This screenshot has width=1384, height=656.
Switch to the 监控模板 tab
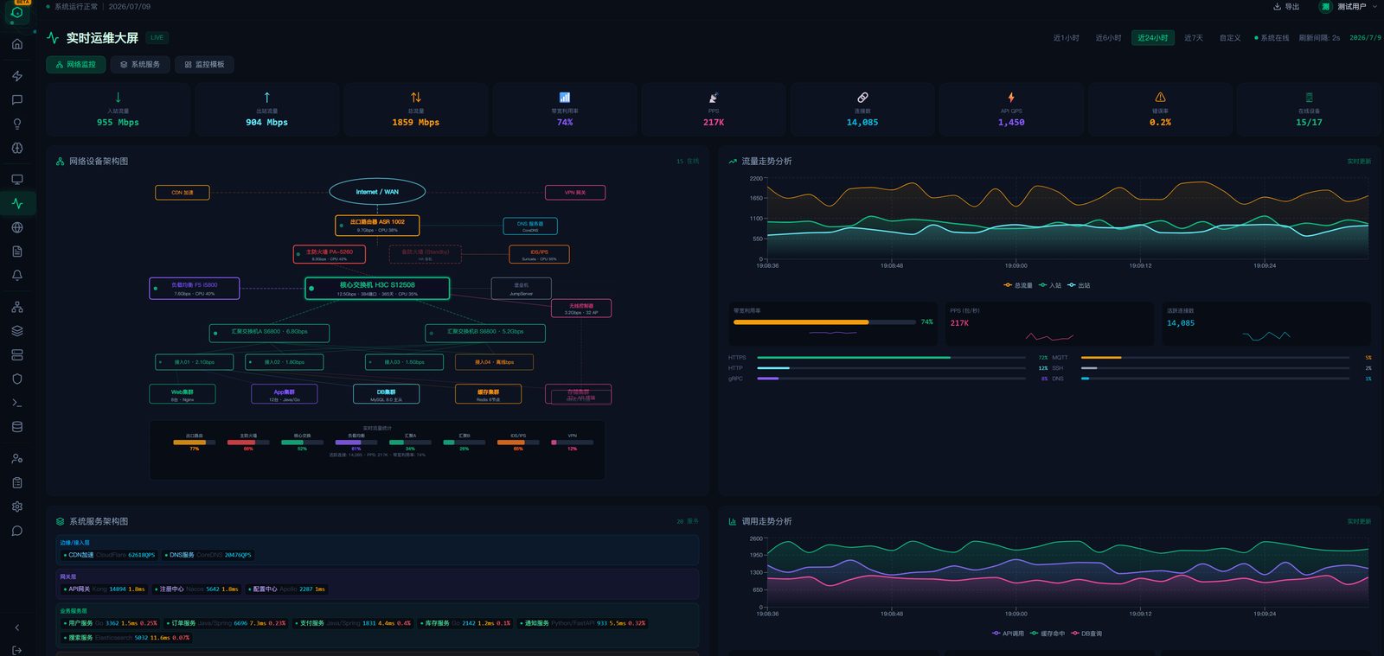204,65
